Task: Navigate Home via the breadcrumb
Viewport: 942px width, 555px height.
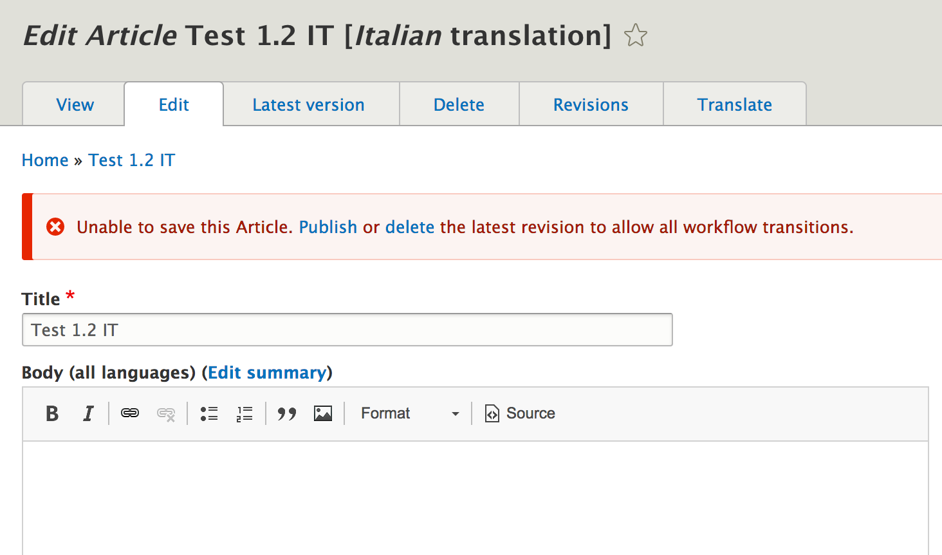Action: [45, 160]
